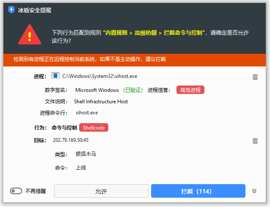Click the target address 202.79.169.50:45
The image size is (270, 207).
tap(70, 140)
